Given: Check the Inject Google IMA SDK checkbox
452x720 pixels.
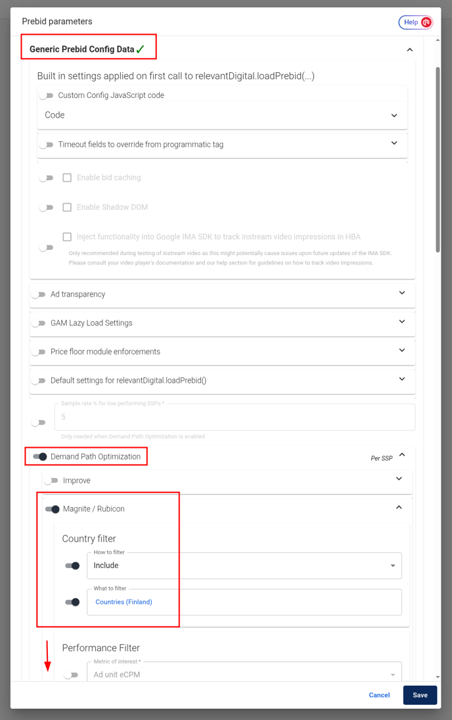Looking at the screenshot, I should pyautogui.click(x=67, y=237).
